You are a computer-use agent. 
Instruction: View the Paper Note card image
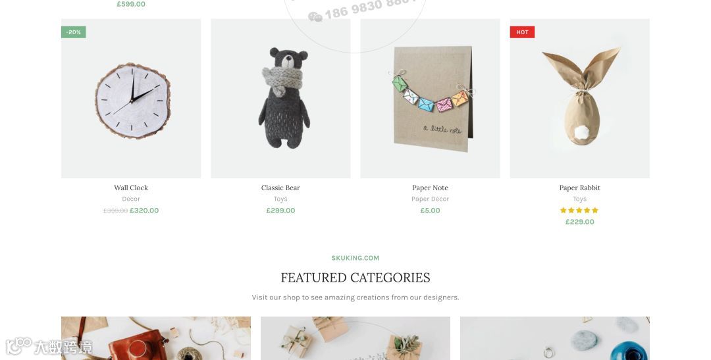[x=431, y=98]
